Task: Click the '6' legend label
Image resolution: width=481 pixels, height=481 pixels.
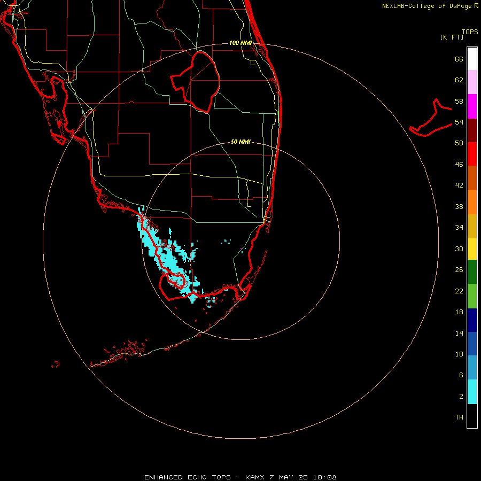Action: tap(461, 375)
